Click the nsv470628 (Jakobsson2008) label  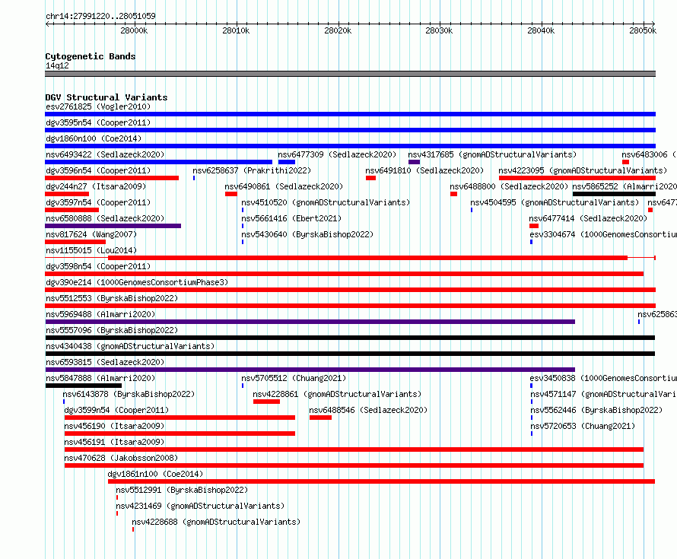(x=121, y=458)
